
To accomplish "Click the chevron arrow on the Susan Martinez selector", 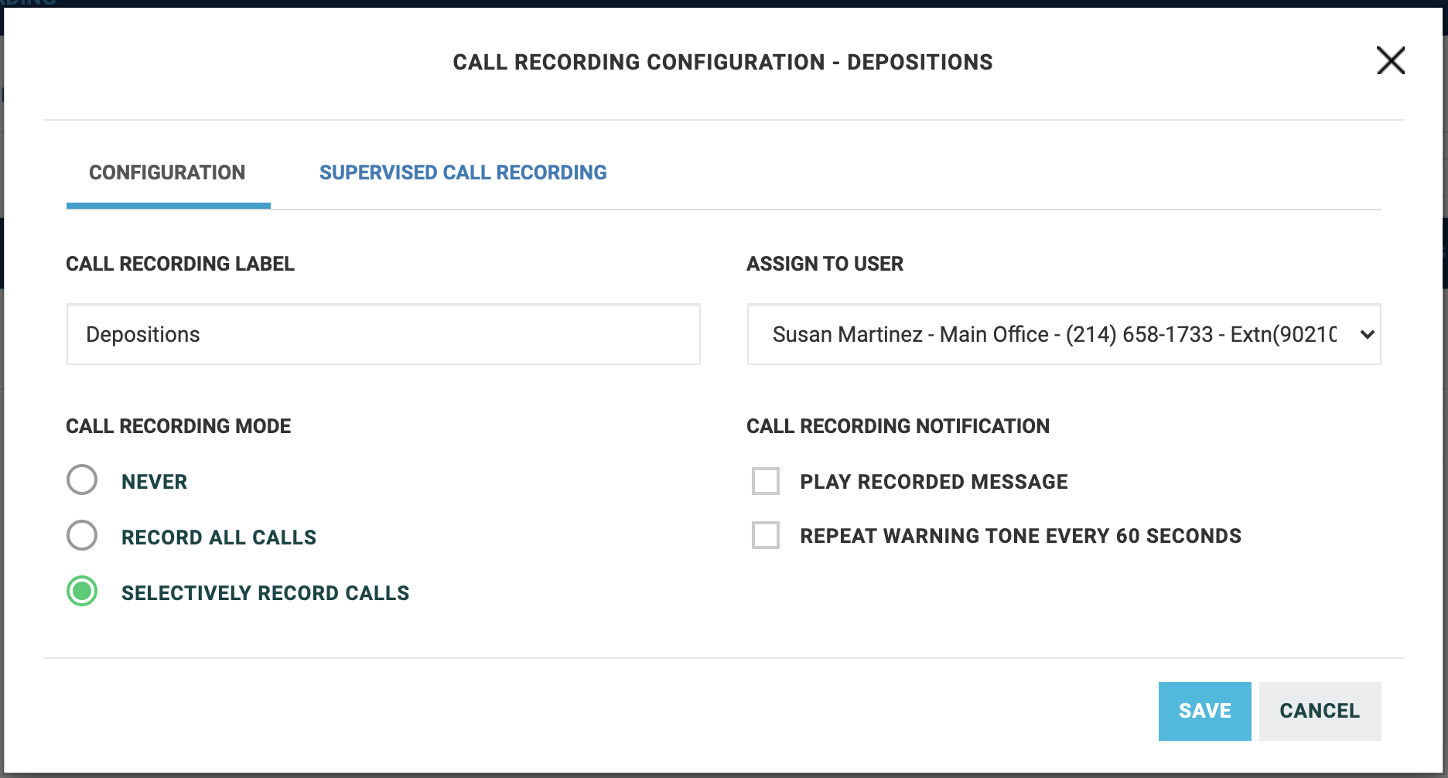I will pyautogui.click(x=1367, y=334).
